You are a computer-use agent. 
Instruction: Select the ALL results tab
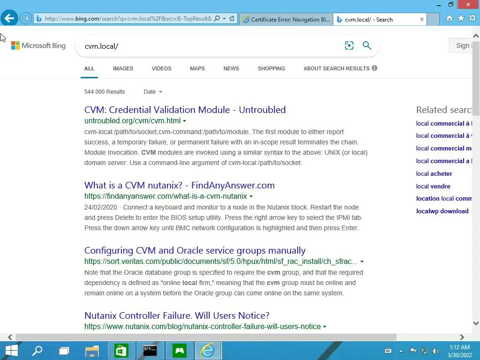(89, 68)
